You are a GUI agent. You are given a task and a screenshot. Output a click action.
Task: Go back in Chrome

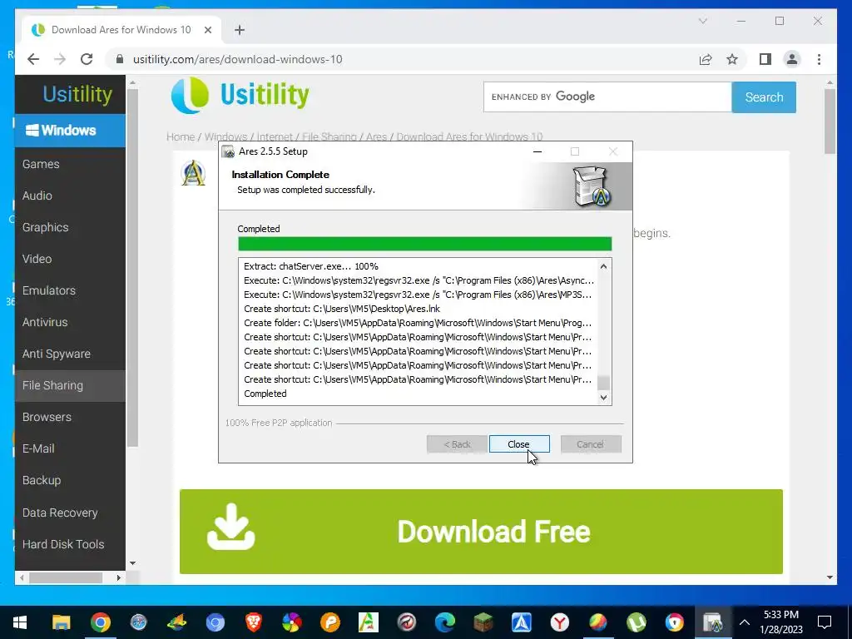click(x=33, y=59)
